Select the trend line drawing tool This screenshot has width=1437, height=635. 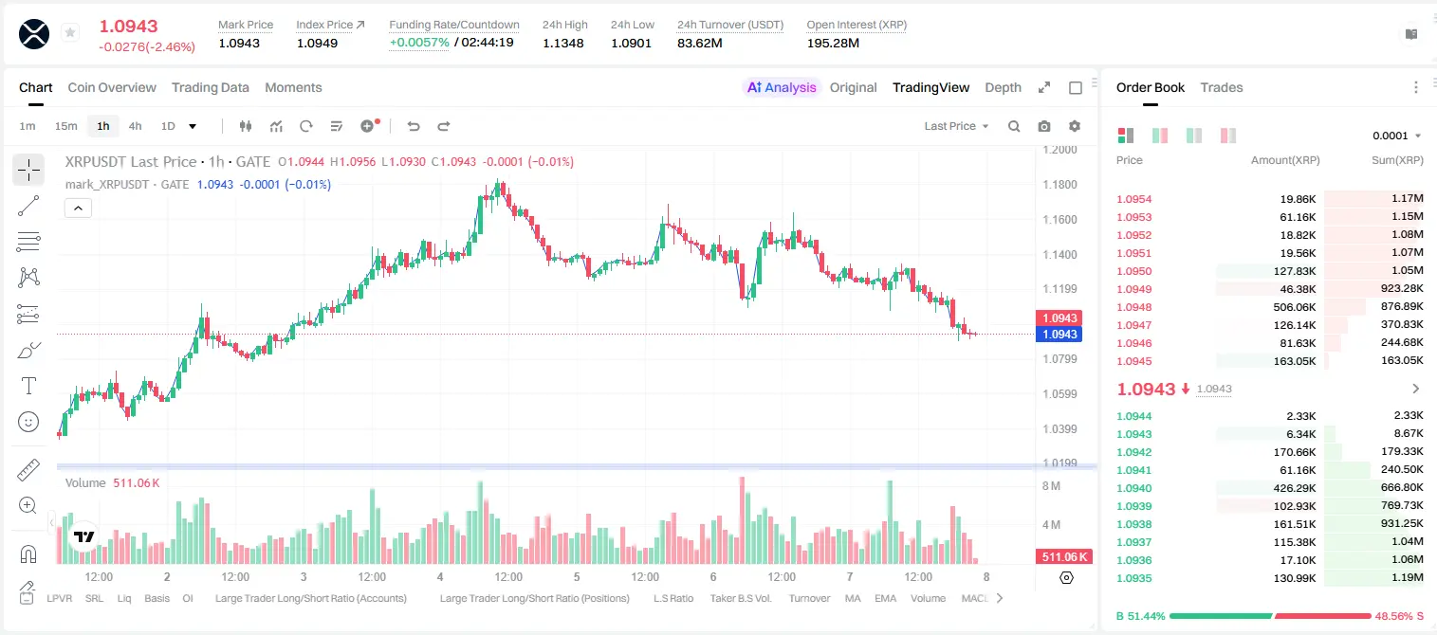28,206
